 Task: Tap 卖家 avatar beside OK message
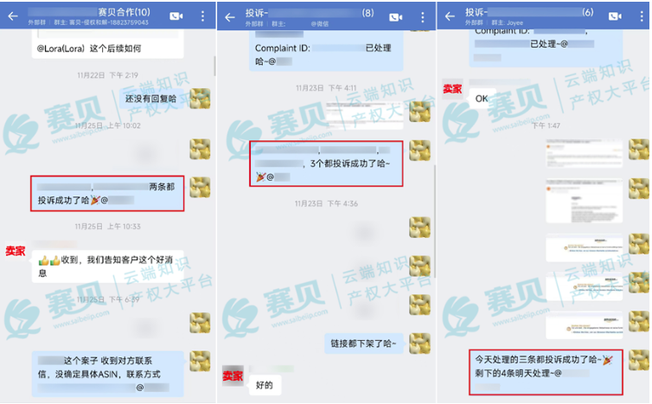(452, 88)
